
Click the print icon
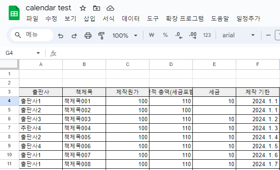point(88,36)
